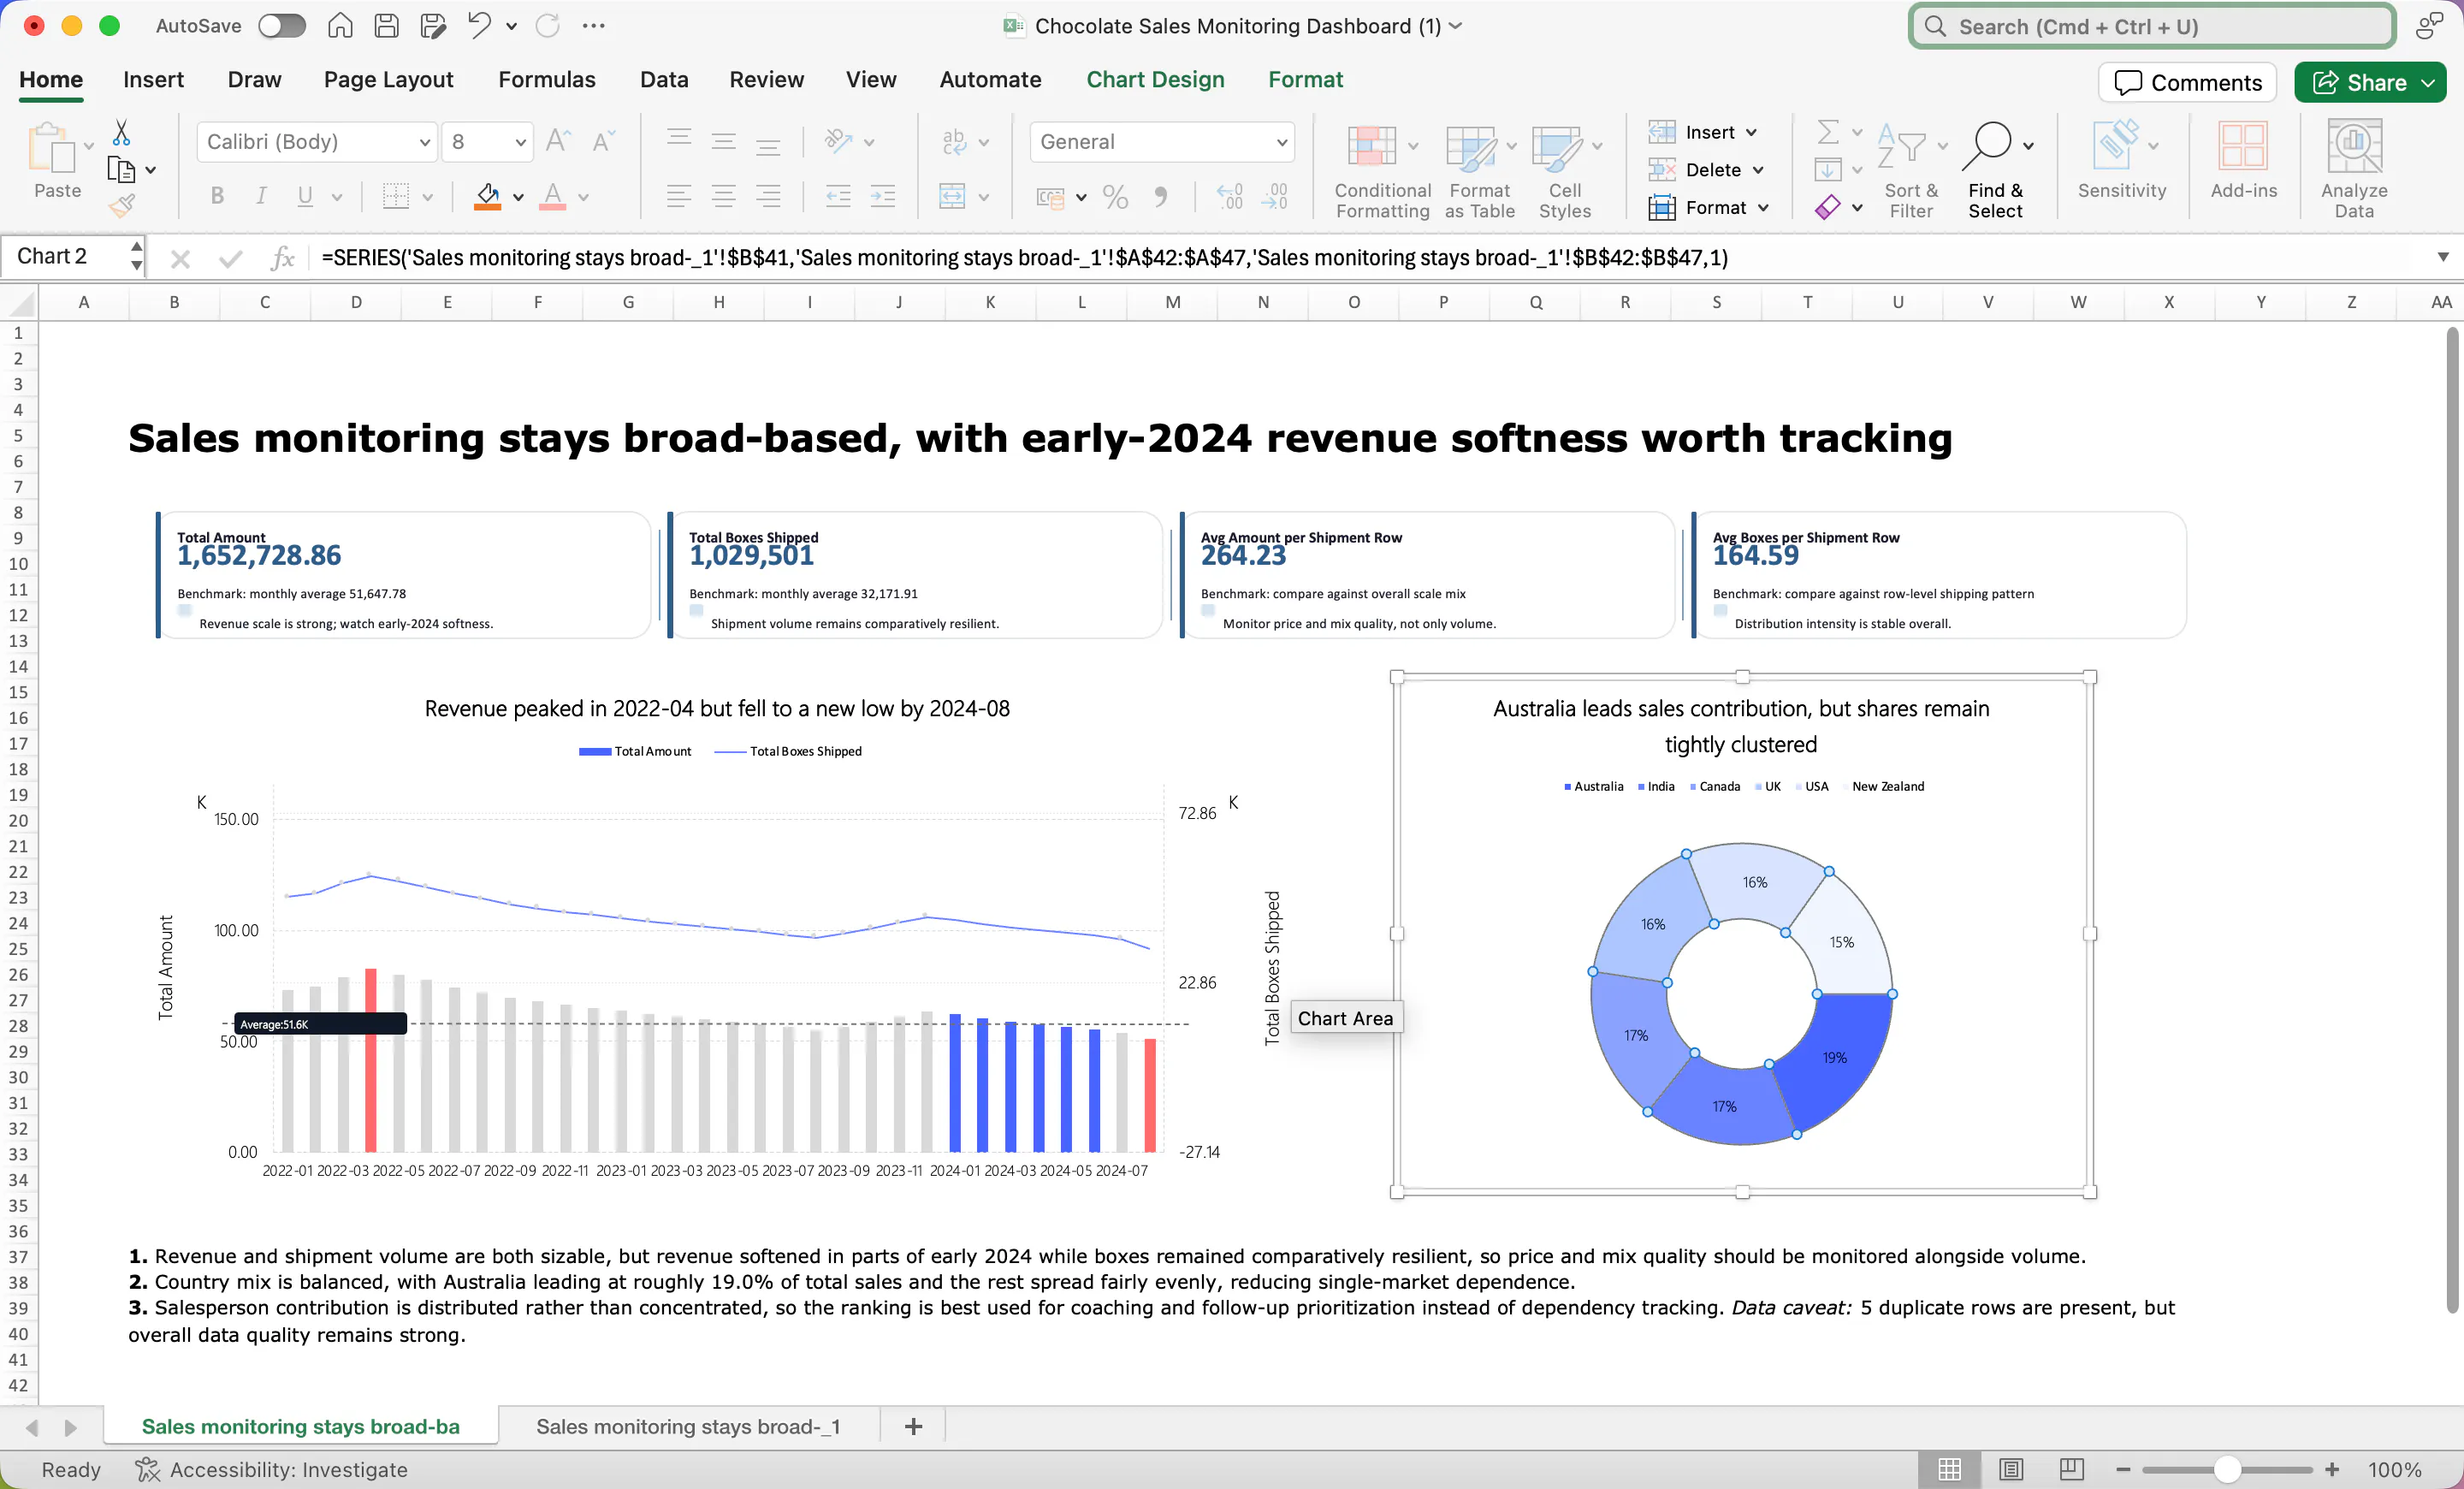Click the Paste clipboard icon
Image resolution: width=2464 pixels, height=1489 pixels.
click(x=52, y=148)
